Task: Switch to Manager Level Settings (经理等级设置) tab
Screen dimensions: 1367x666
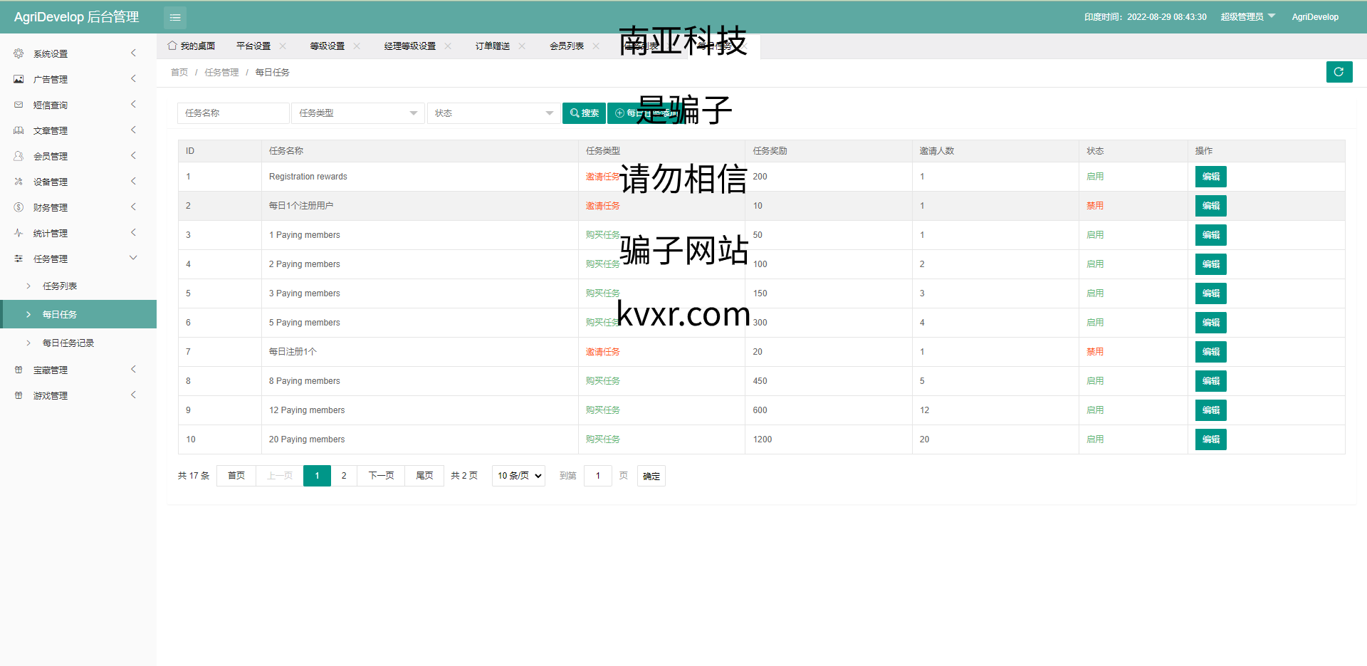Action: (410, 46)
